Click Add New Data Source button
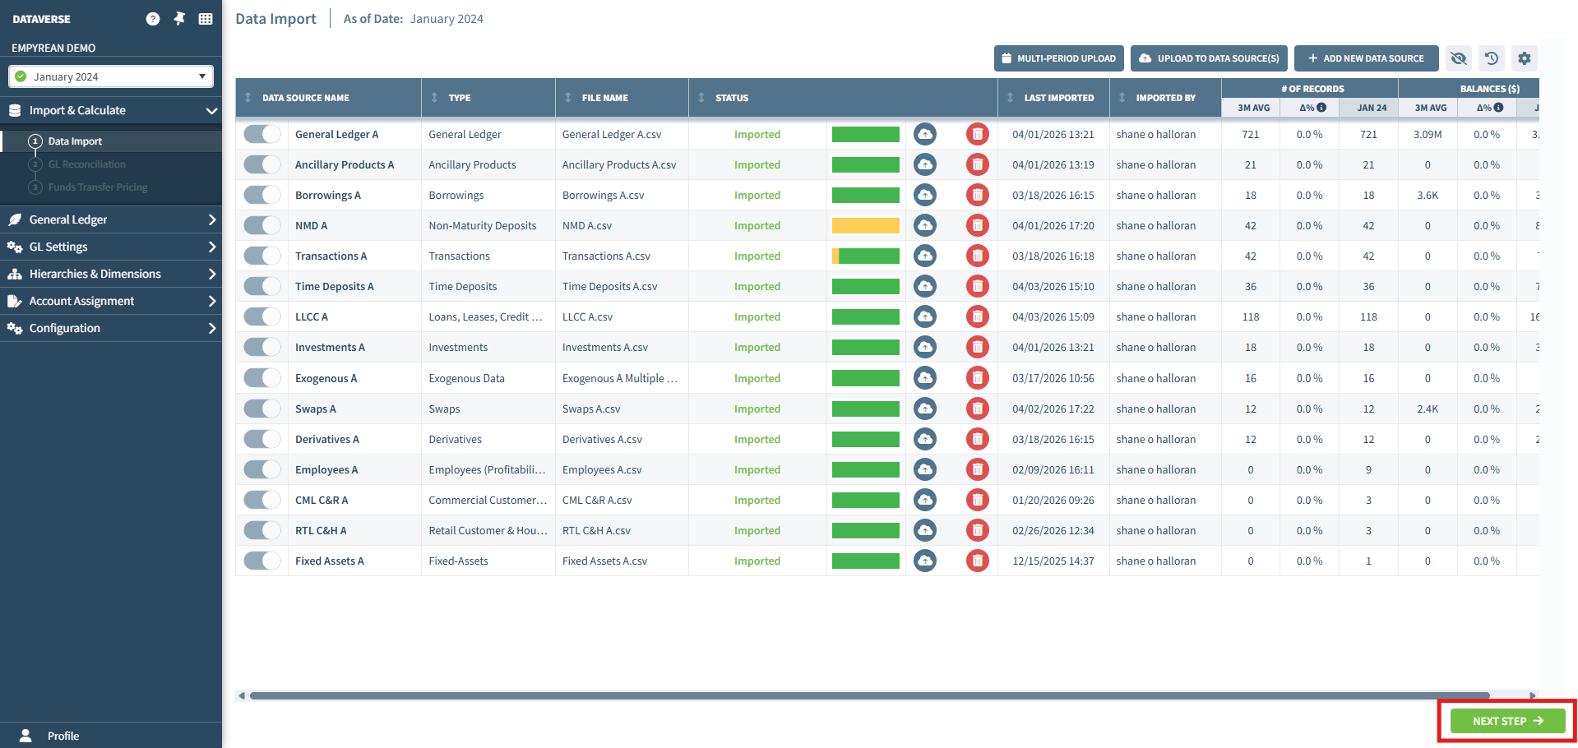The width and height of the screenshot is (1578, 748). click(1366, 58)
